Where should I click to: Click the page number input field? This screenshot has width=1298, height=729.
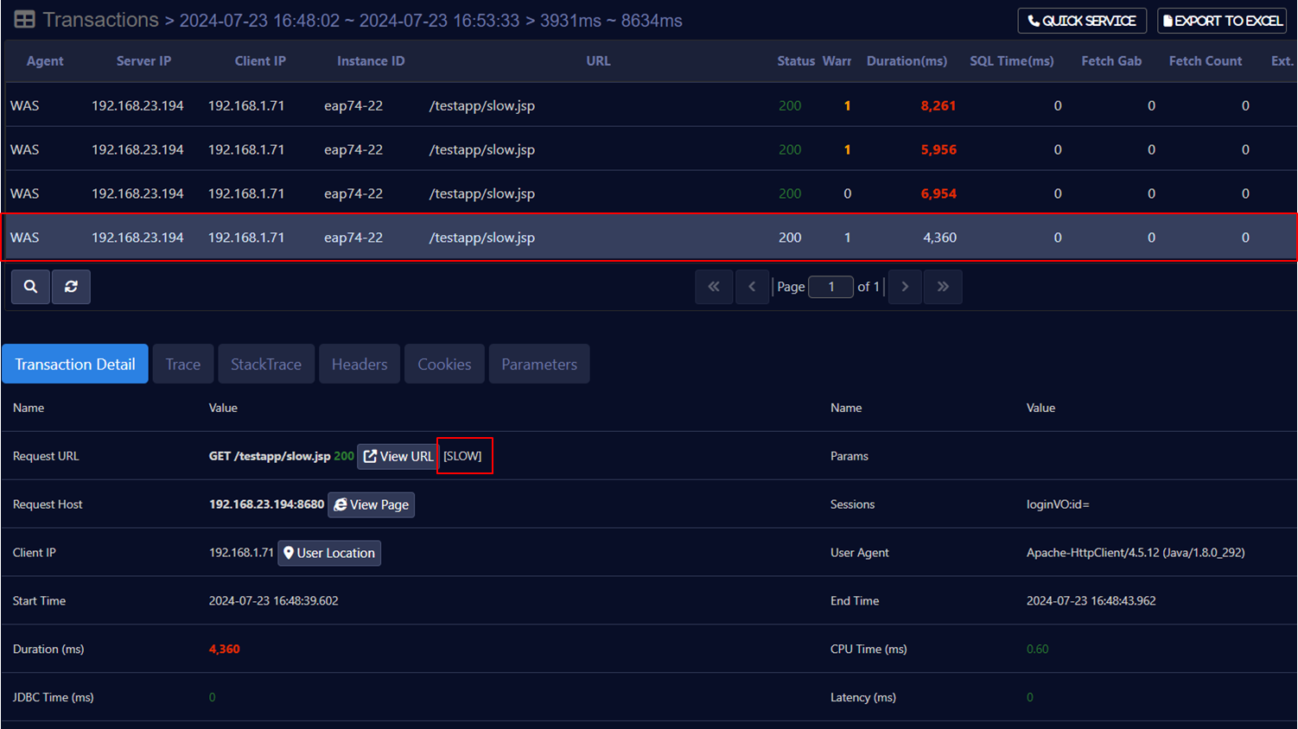830,287
